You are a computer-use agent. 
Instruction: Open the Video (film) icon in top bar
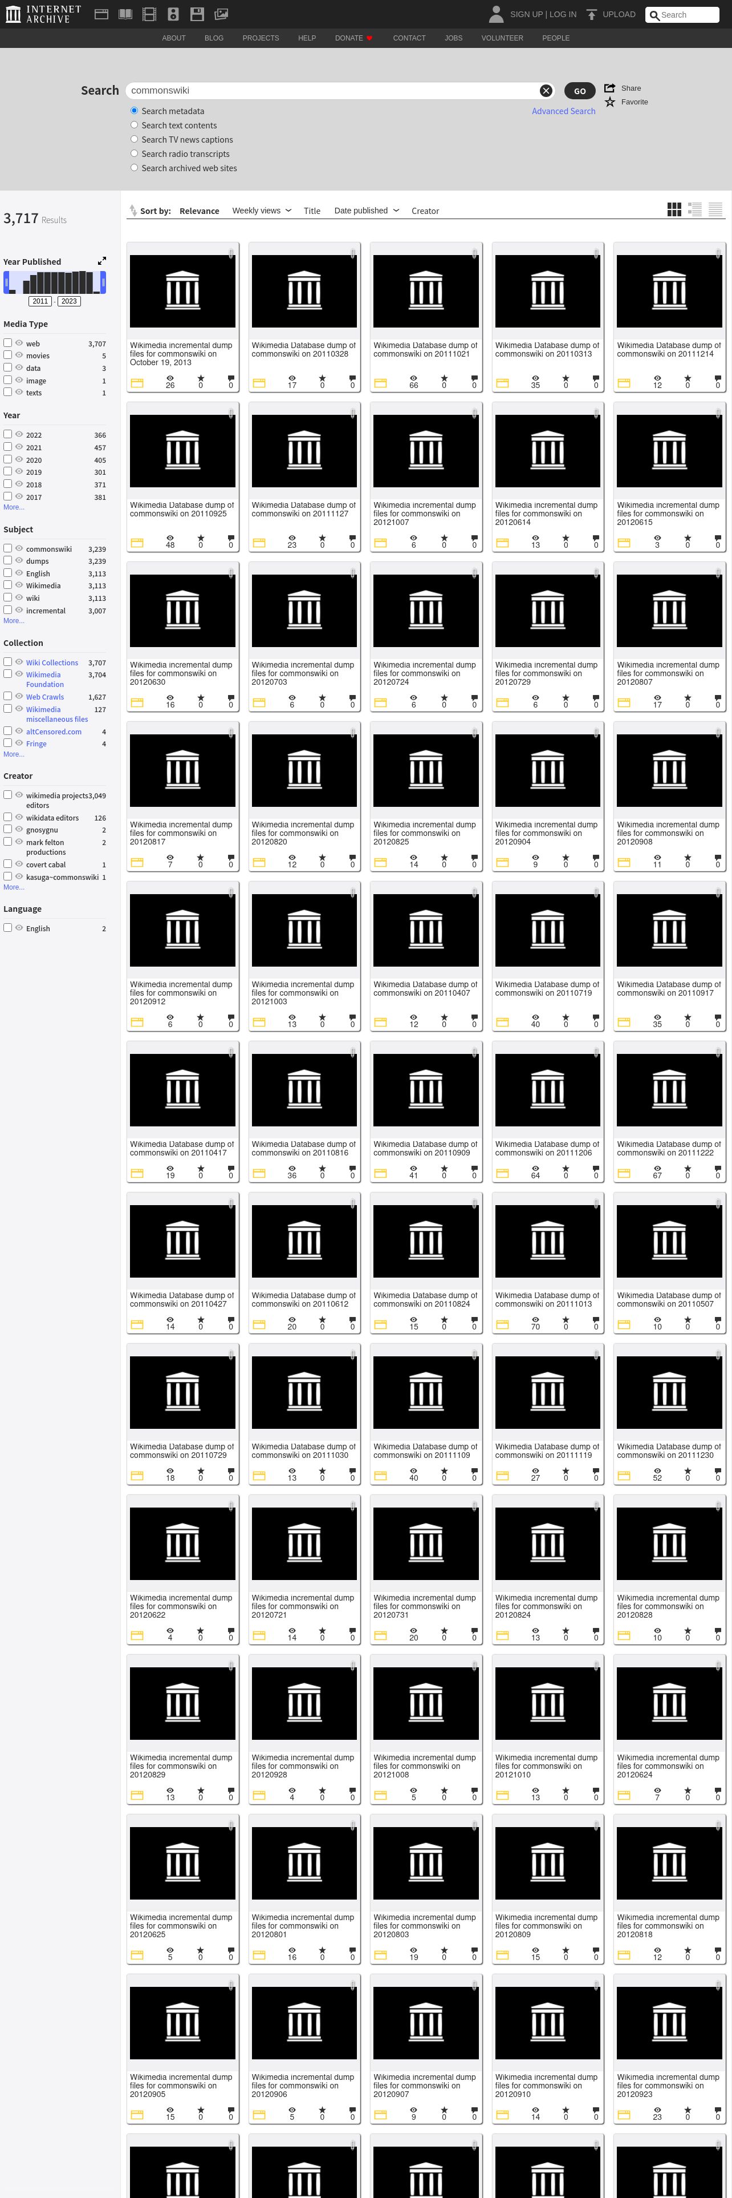(149, 14)
